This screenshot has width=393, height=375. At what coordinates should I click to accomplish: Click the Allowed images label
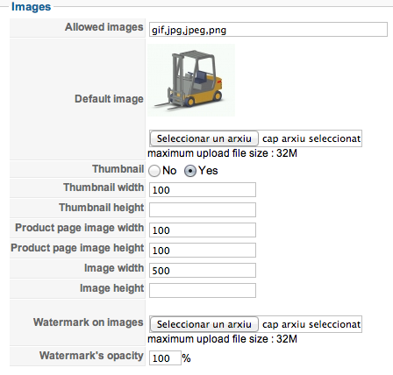tap(104, 27)
